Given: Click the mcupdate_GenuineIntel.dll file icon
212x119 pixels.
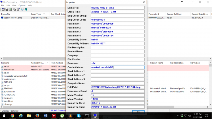Looking at the screenshot, I should [2, 76].
